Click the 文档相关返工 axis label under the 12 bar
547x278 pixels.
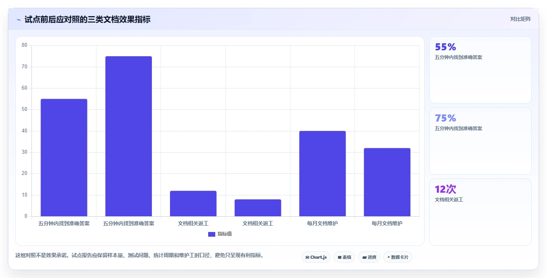[193, 223]
